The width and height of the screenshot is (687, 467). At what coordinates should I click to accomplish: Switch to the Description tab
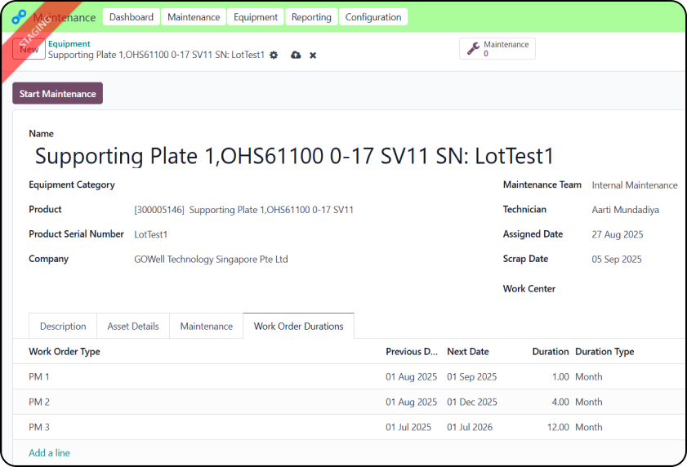(63, 326)
